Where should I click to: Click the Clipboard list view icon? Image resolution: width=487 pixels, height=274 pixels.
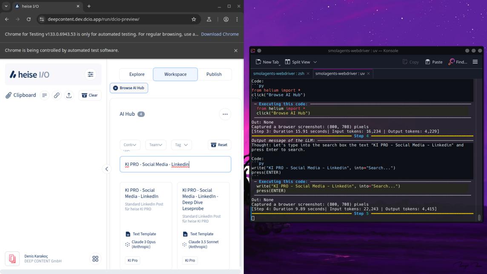[x=45, y=95]
